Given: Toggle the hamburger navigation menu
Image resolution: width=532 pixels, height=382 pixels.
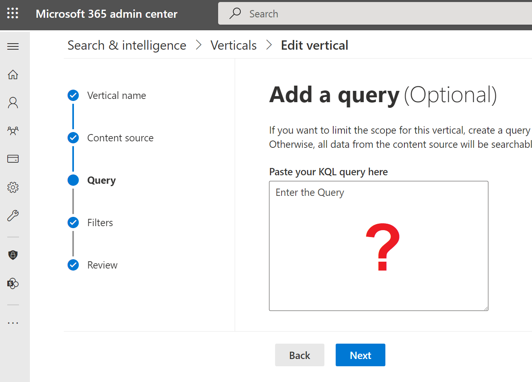Looking at the screenshot, I should click(x=13, y=46).
